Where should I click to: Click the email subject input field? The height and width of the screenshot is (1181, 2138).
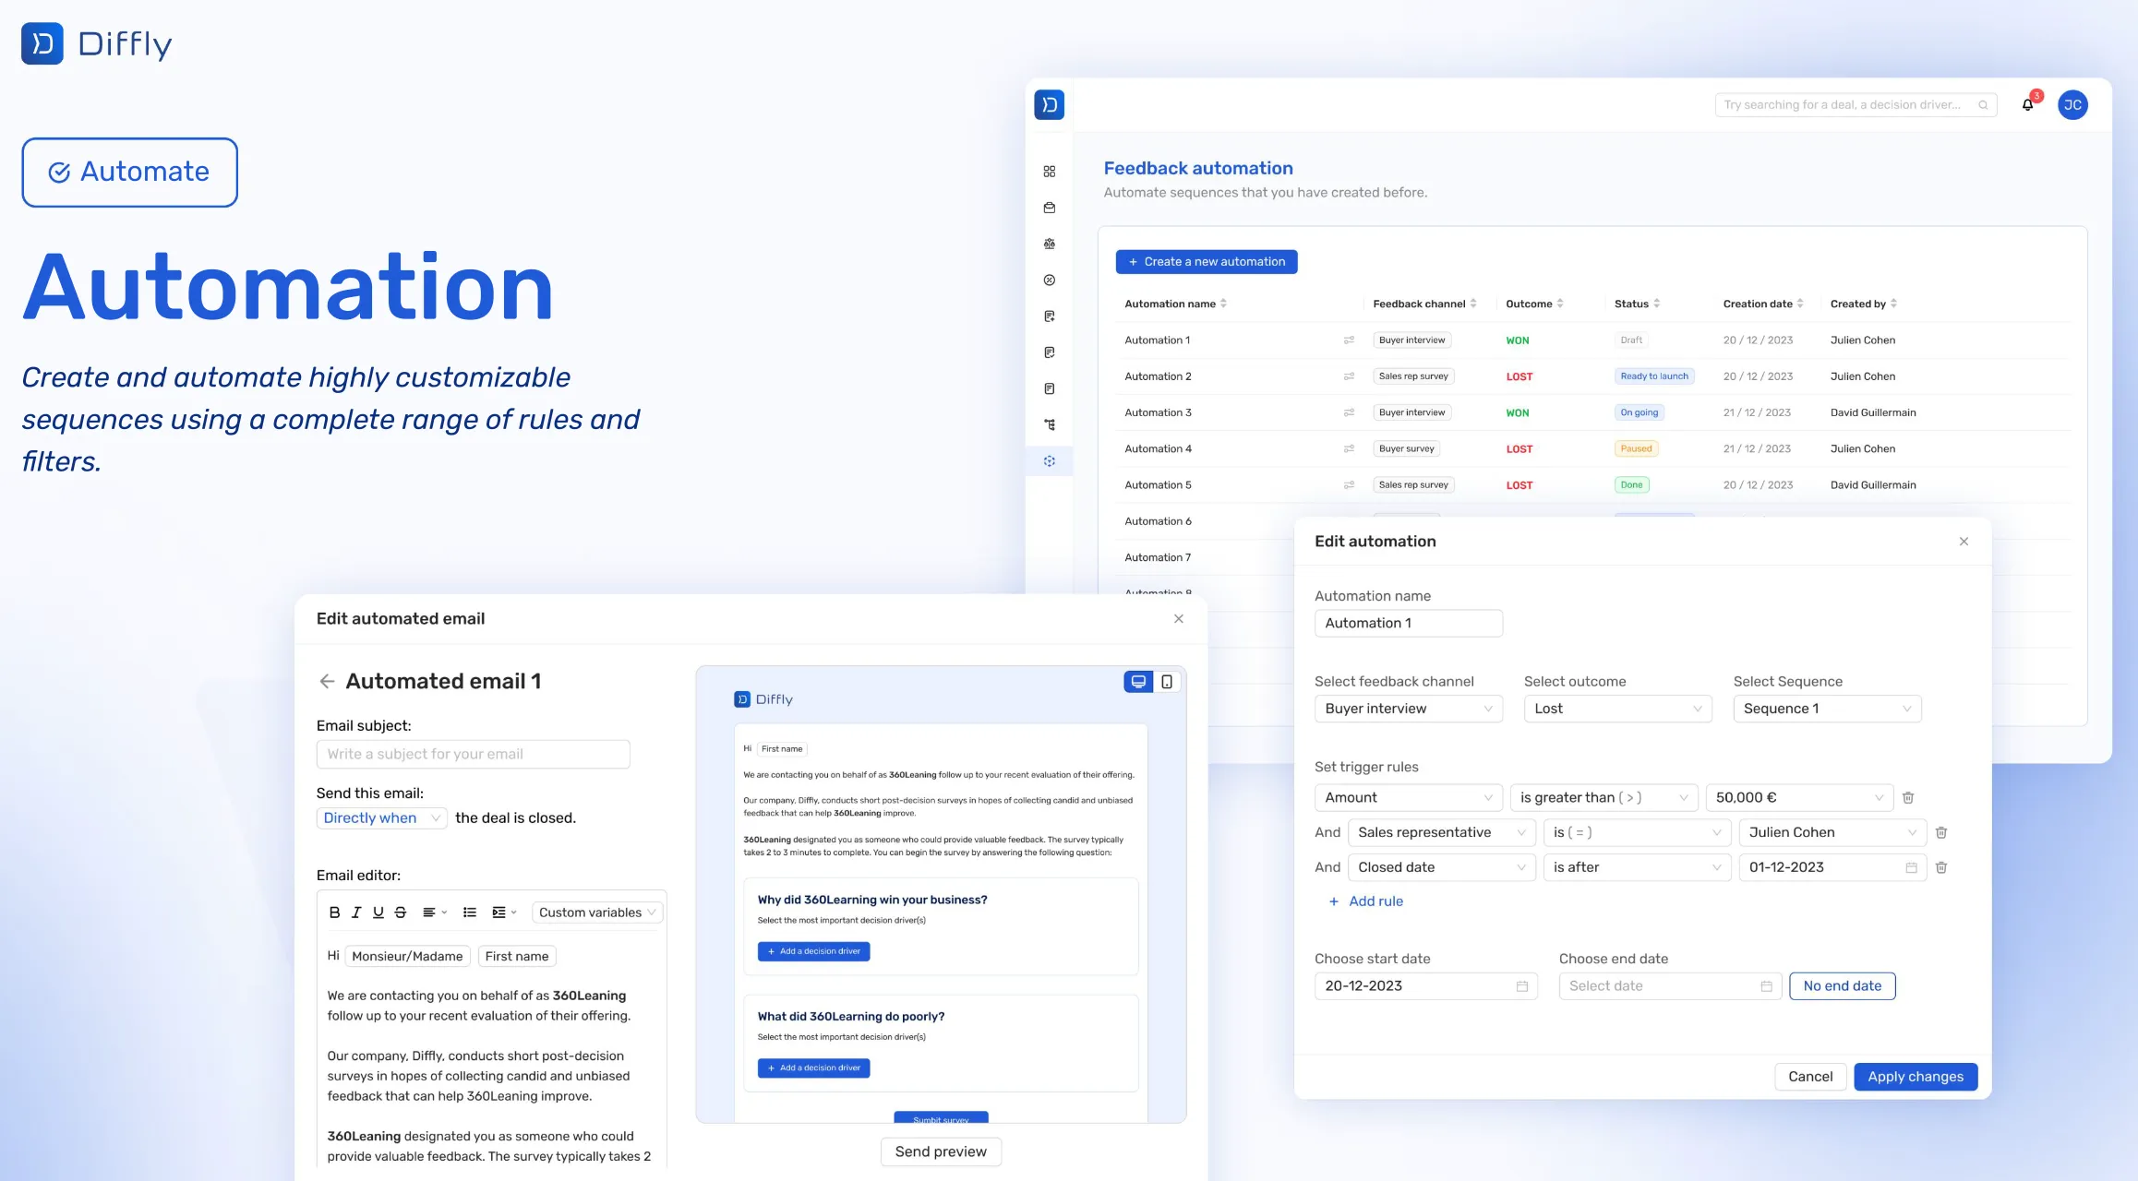473,754
